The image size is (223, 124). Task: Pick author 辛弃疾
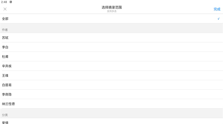tap(111, 66)
